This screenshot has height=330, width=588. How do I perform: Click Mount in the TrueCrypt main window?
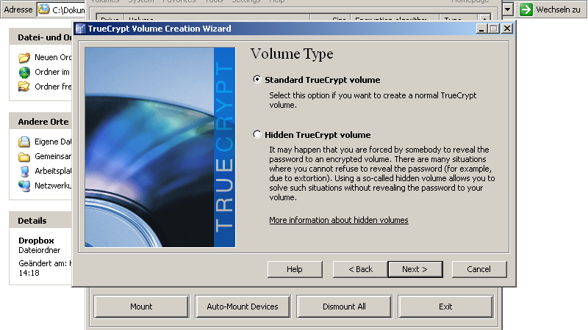[141, 307]
